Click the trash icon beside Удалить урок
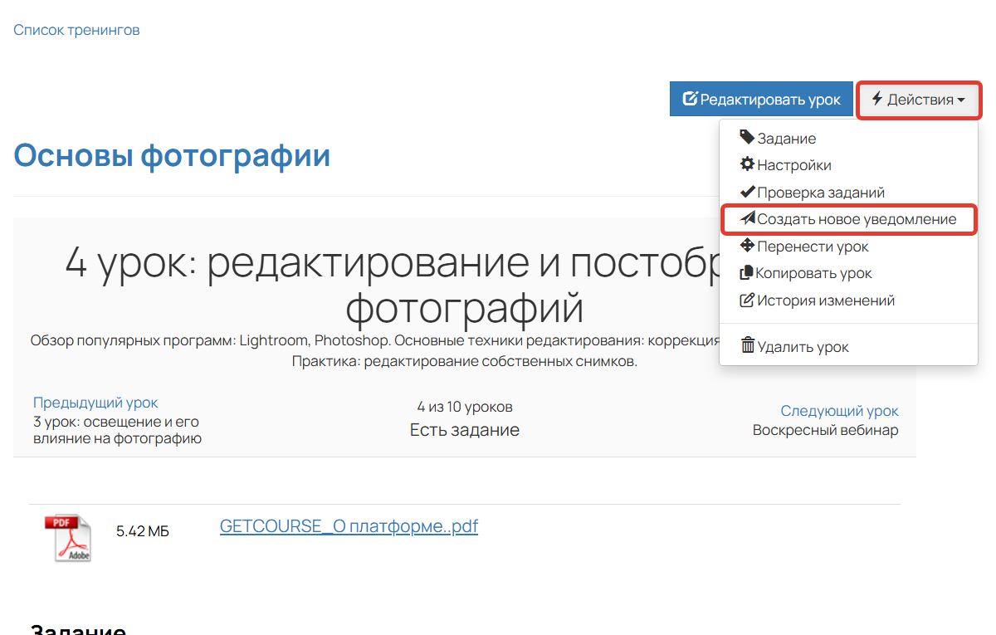This screenshot has width=996, height=635. point(748,346)
